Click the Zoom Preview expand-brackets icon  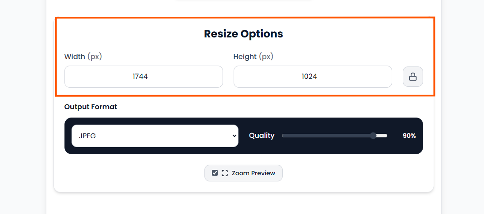point(225,173)
